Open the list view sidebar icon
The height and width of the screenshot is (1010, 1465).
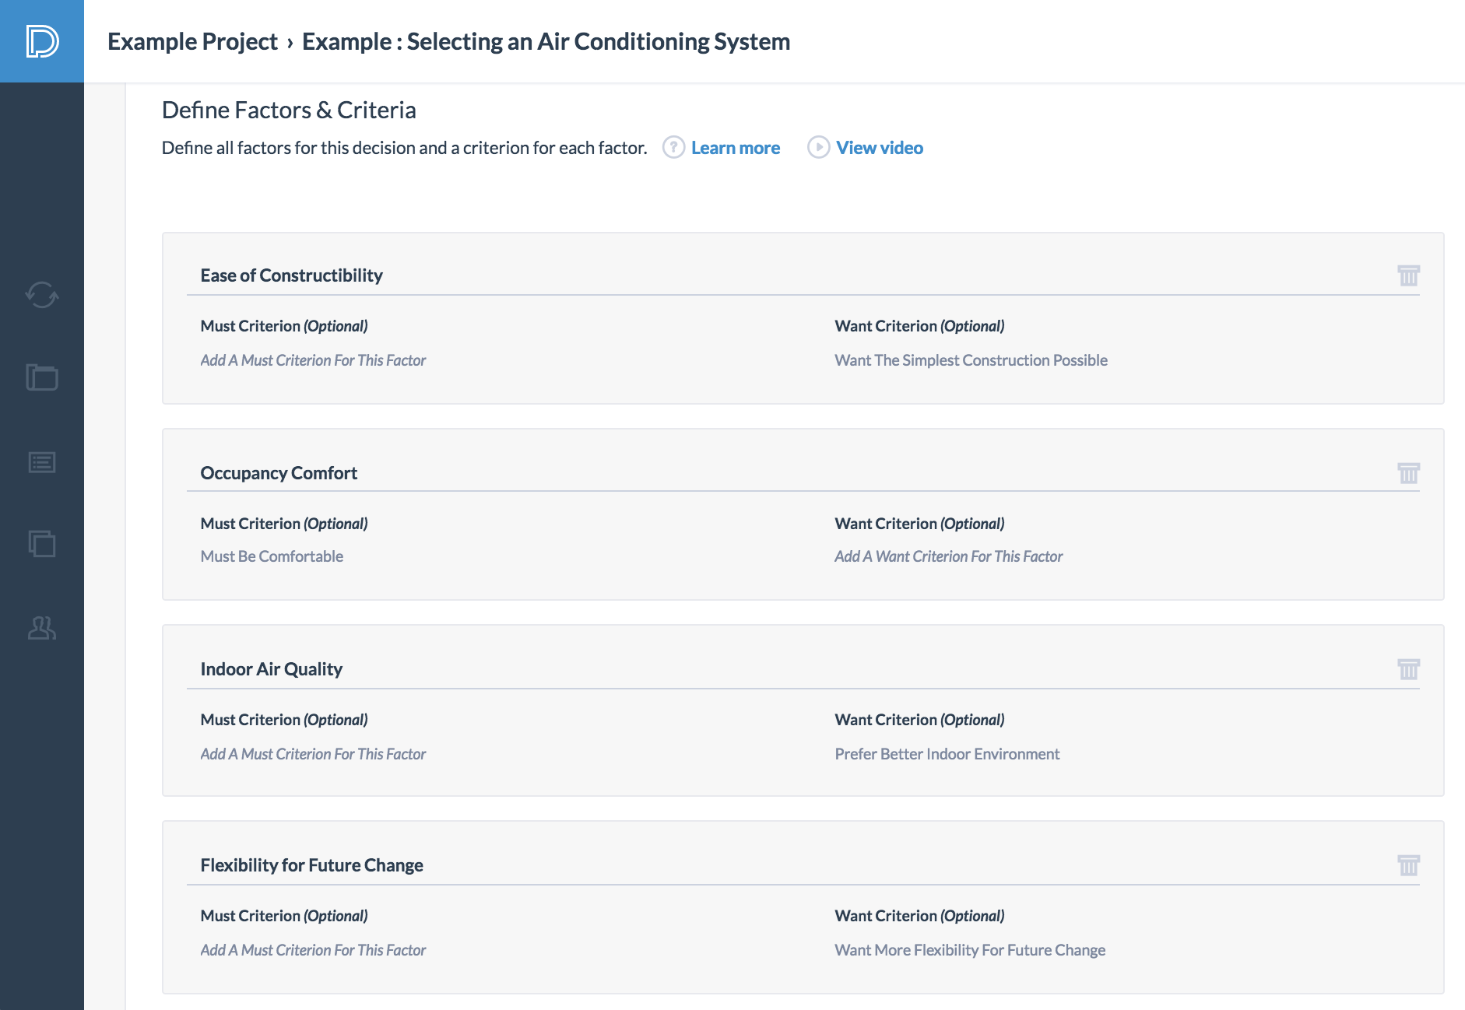[42, 462]
